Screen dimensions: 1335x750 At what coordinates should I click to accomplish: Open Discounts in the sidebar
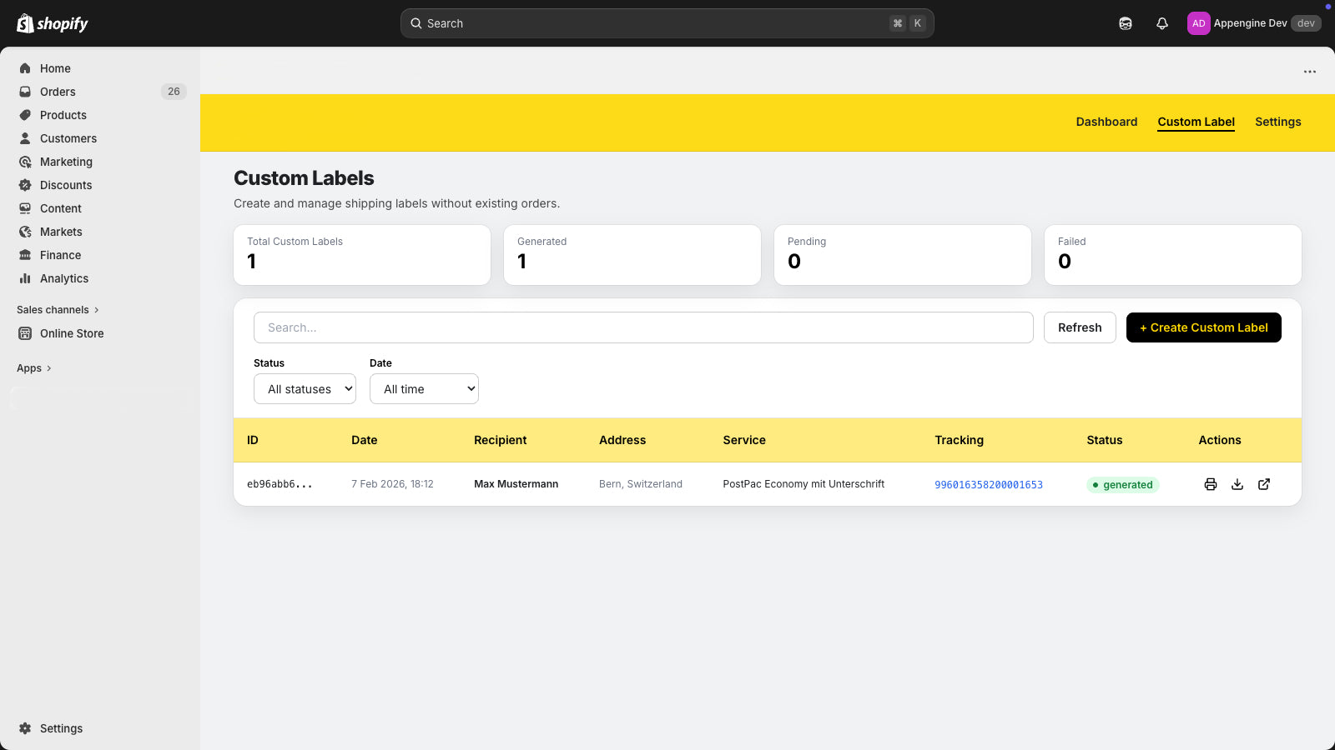coord(66,185)
